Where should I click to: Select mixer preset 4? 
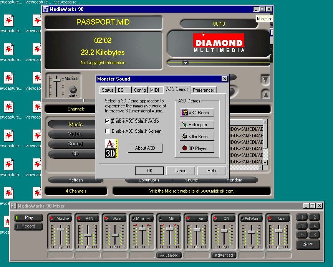click(314, 226)
